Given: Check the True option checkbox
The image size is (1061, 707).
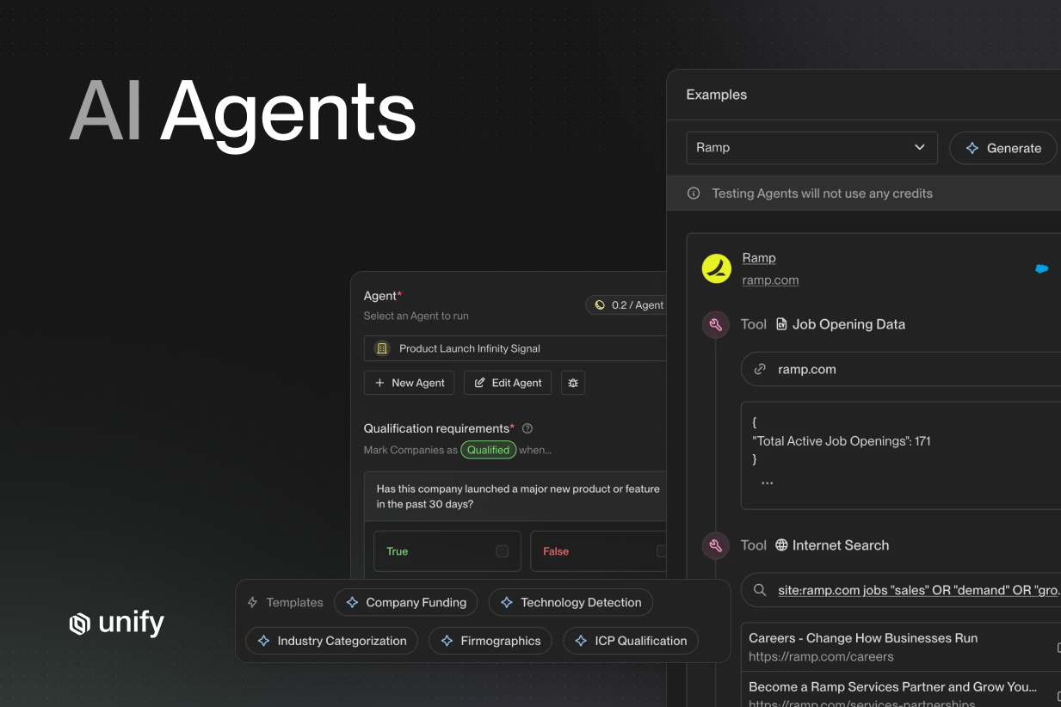Looking at the screenshot, I should 502,551.
